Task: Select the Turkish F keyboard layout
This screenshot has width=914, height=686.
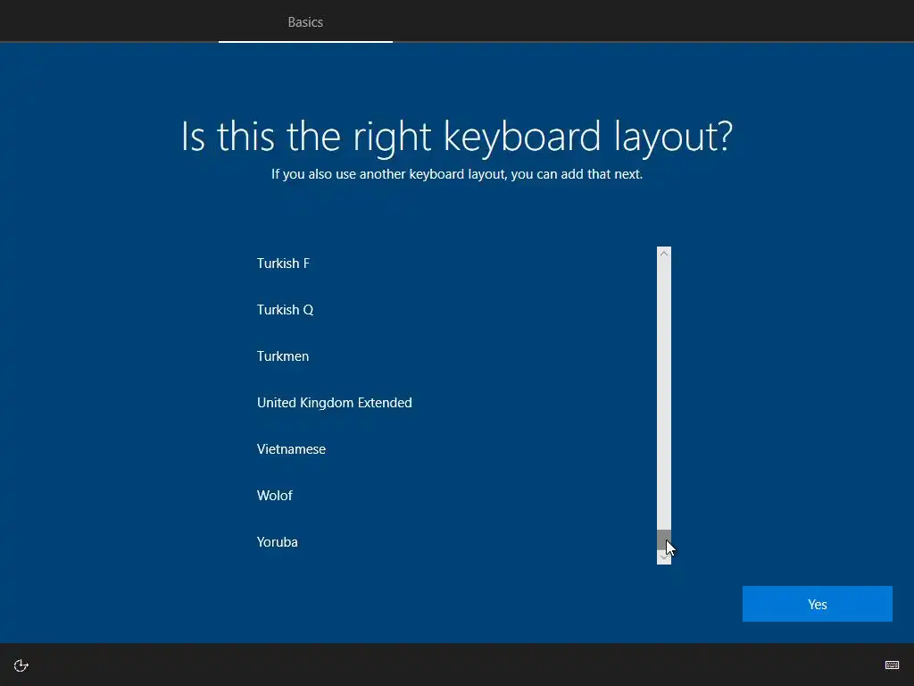Action: click(x=456, y=264)
